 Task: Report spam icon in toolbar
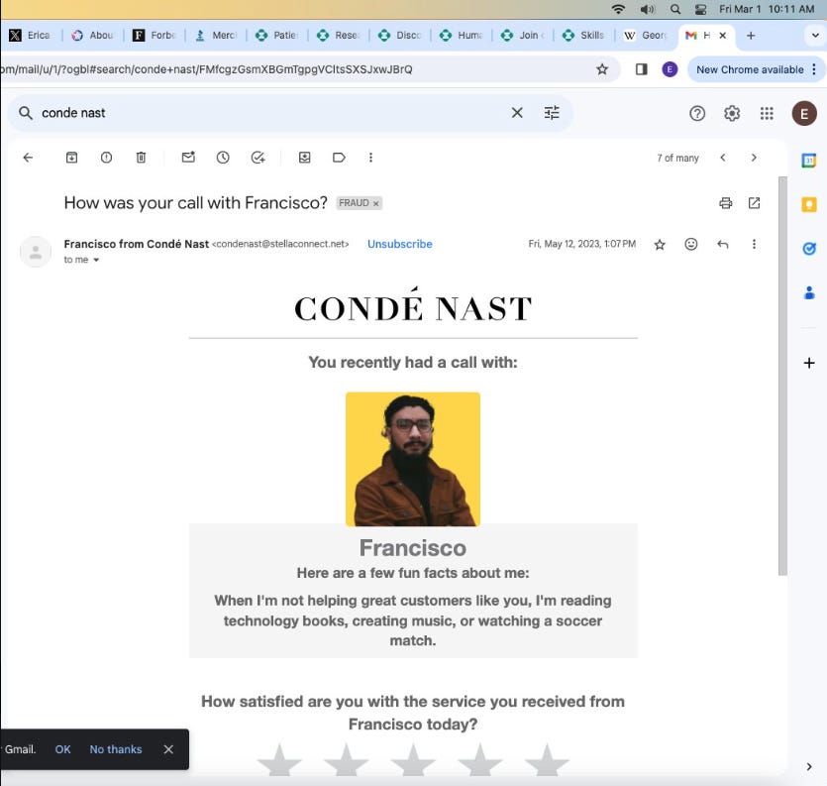pos(107,158)
